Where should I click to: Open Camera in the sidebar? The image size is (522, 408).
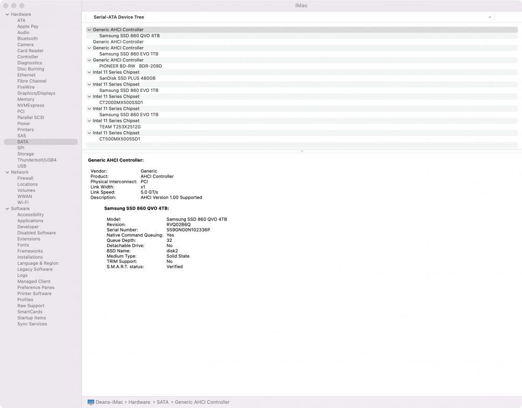25,44
